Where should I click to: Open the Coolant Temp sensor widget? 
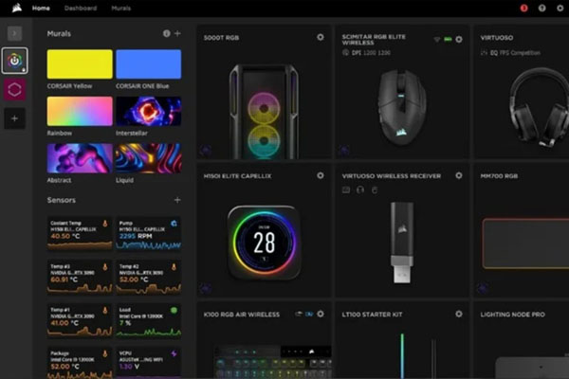coord(80,230)
